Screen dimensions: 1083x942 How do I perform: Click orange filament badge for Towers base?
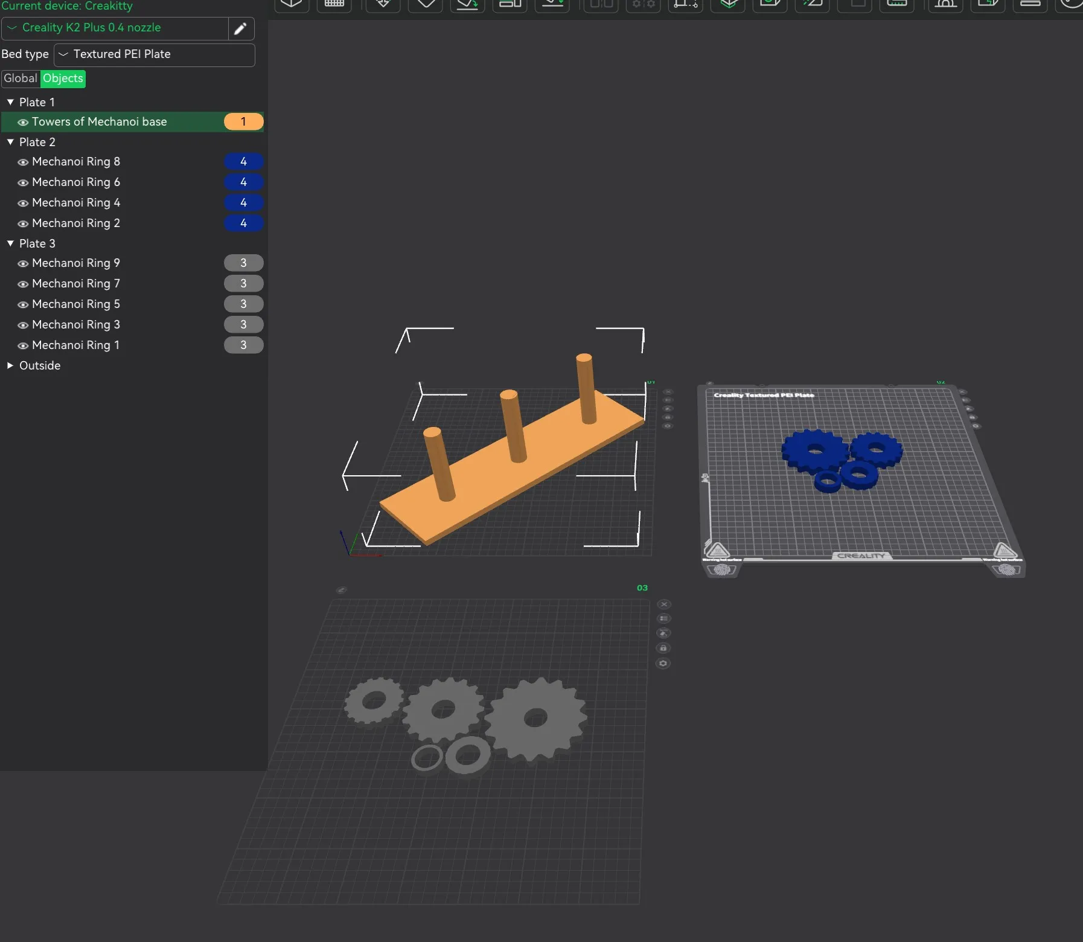pyautogui.click(x=243, y=122)
